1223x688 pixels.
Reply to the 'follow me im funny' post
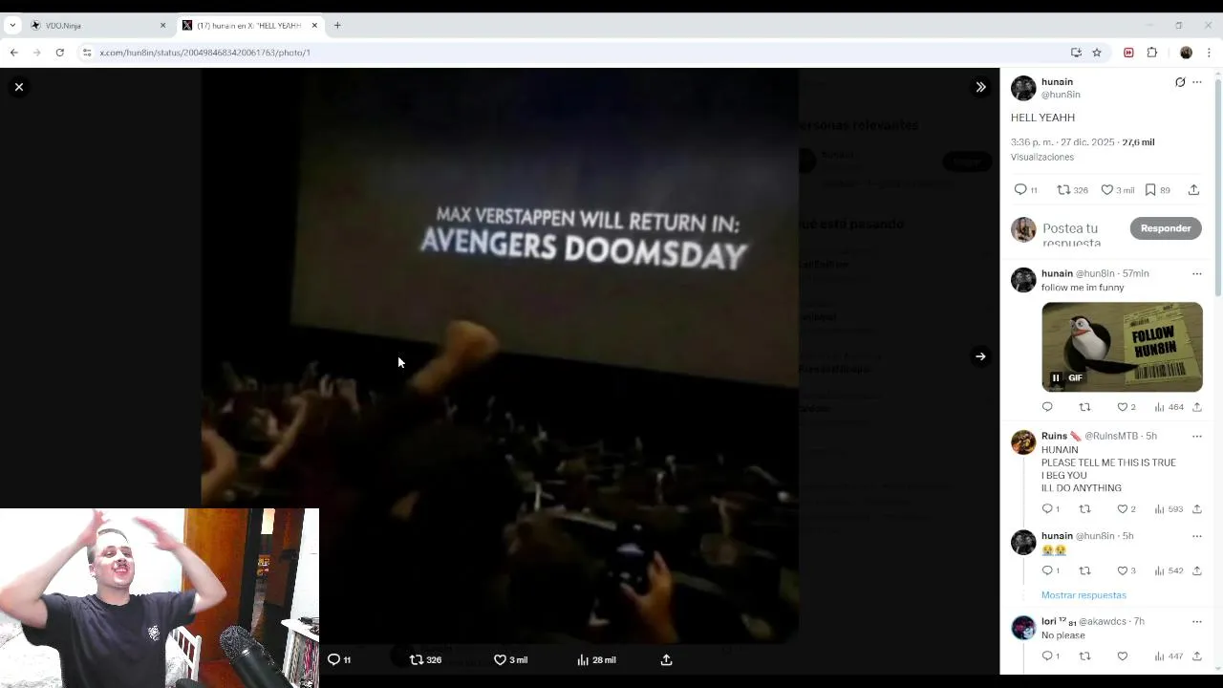coord(1047,407)
